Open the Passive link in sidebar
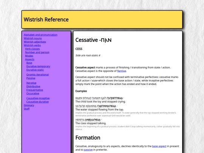 [x=31, y=78]
